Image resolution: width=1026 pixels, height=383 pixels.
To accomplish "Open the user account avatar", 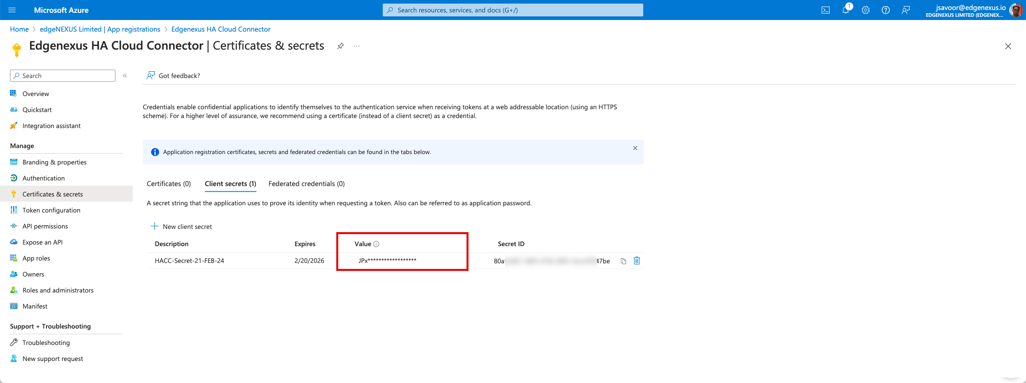I will pyautogui.click(x=1016, y=10).
